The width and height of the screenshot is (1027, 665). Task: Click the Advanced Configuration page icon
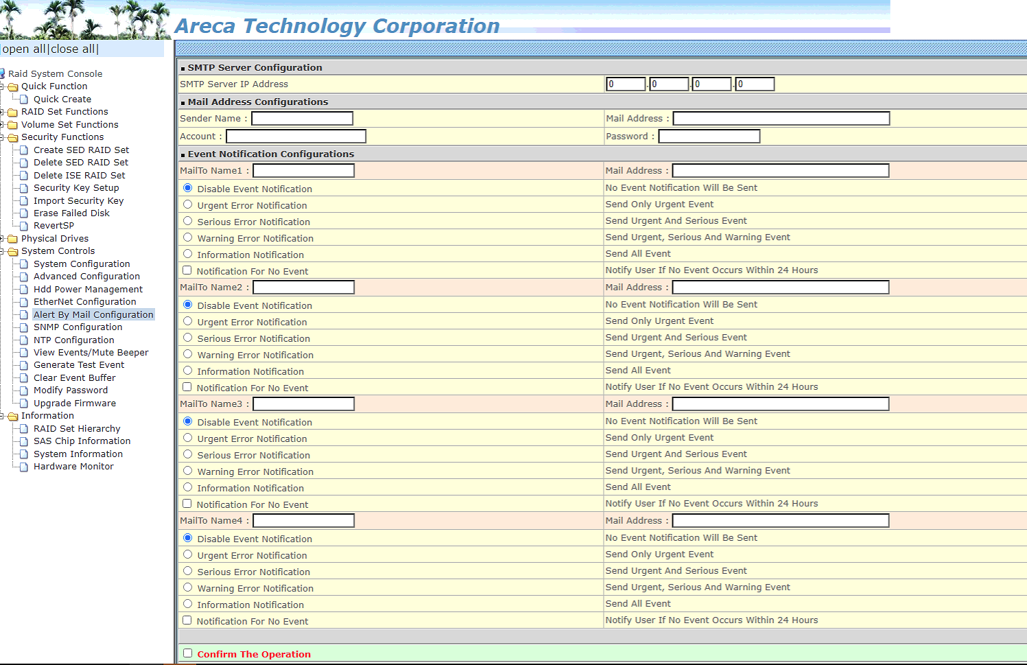click(x=24, y=277)
